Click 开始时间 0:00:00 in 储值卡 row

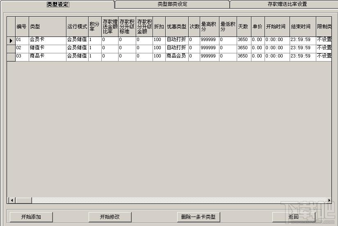(277, 48)
